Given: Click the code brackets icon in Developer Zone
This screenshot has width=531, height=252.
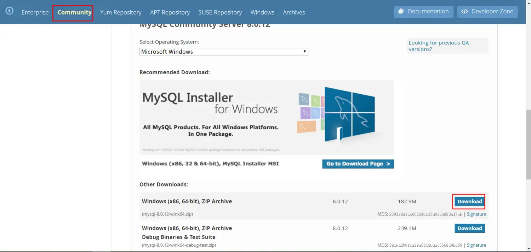Looking at the screenshot, I should pyautogui.click(x=464, y=12).
